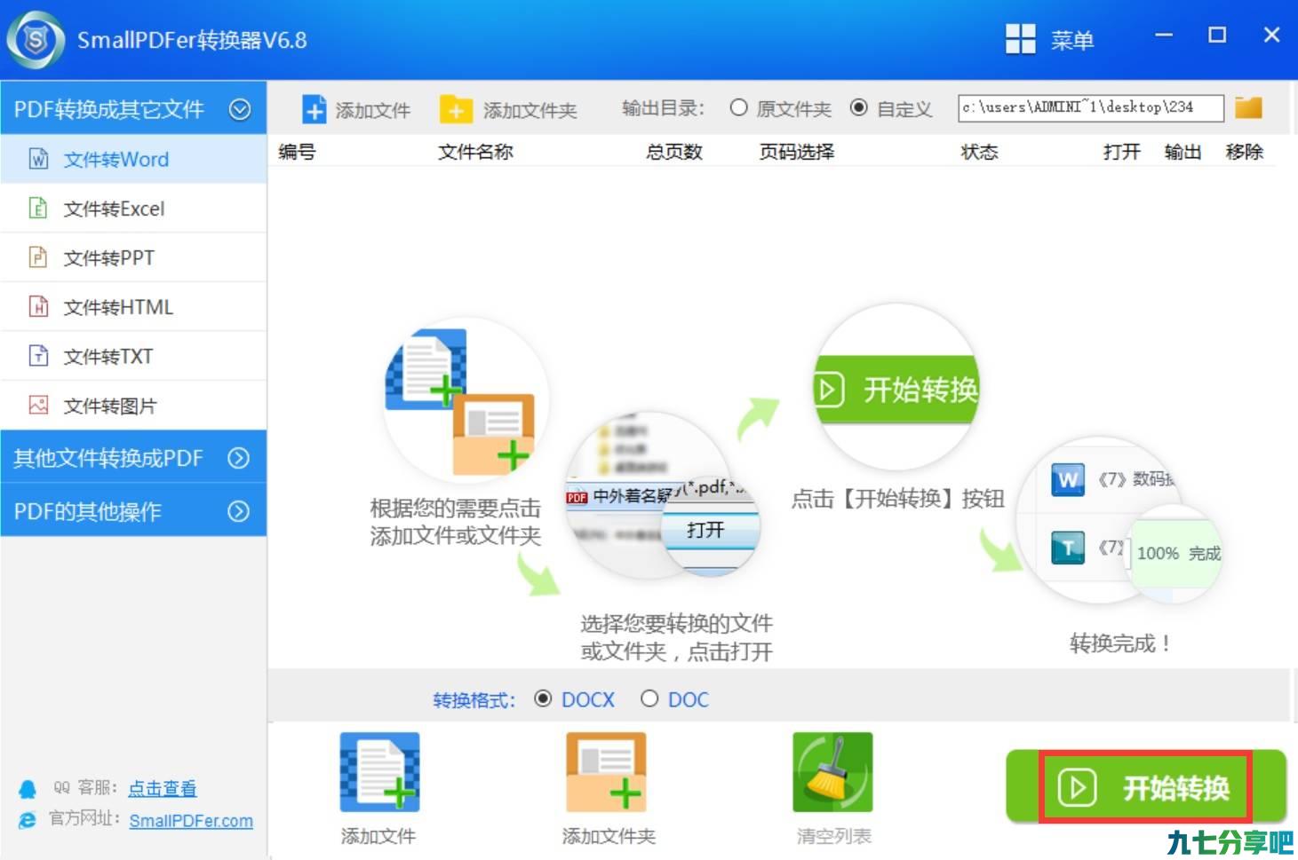This screenshot has width=1298, height=860.
Task: Click the TXT file icon in sidebar
Action: click(38, 357)
